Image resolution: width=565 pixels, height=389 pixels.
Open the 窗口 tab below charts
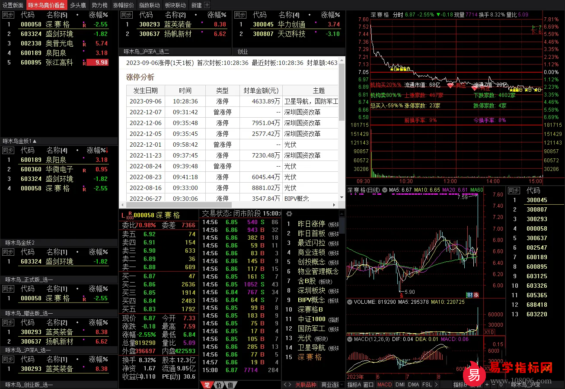coord(368,385)
